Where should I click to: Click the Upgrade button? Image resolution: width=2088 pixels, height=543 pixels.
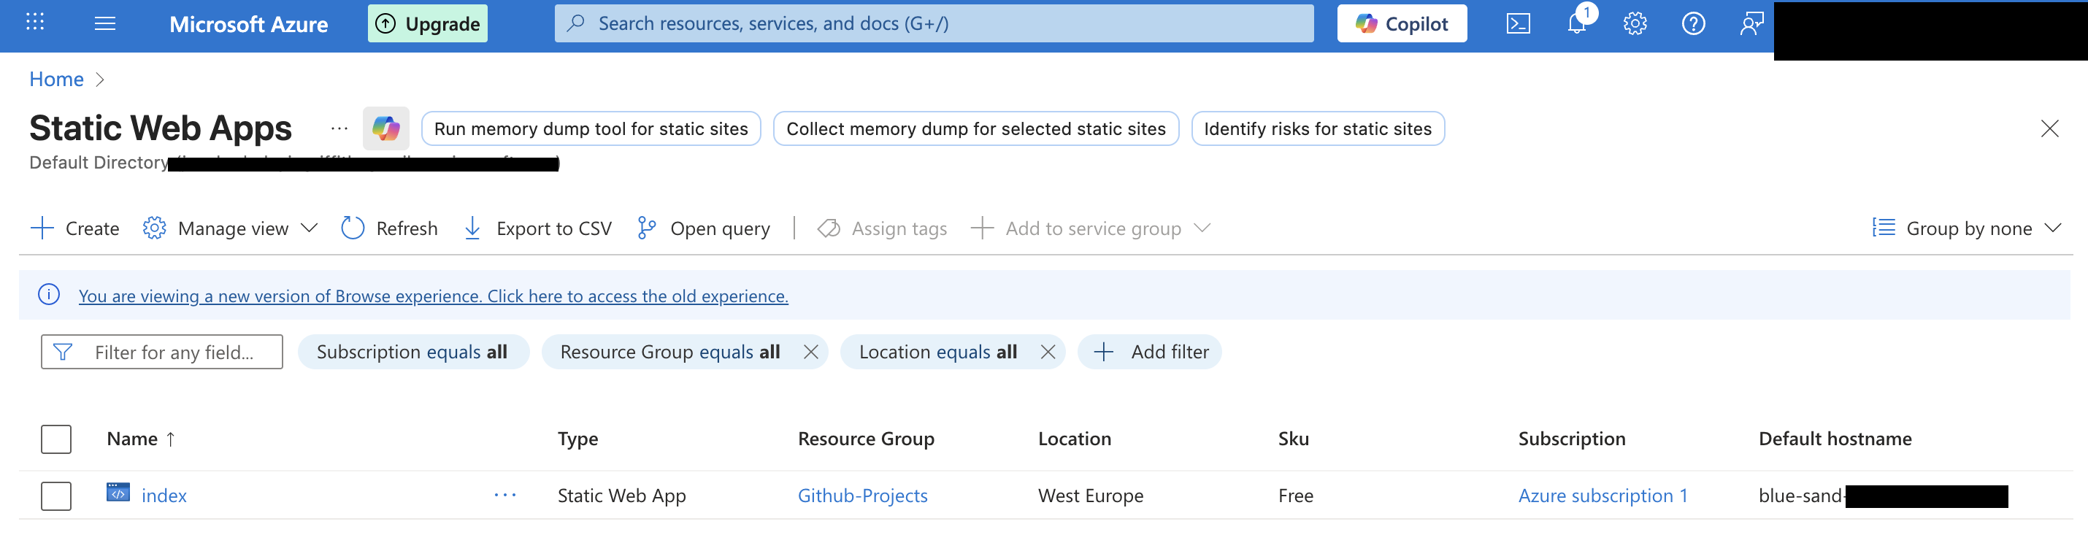(x=428, y=23)
